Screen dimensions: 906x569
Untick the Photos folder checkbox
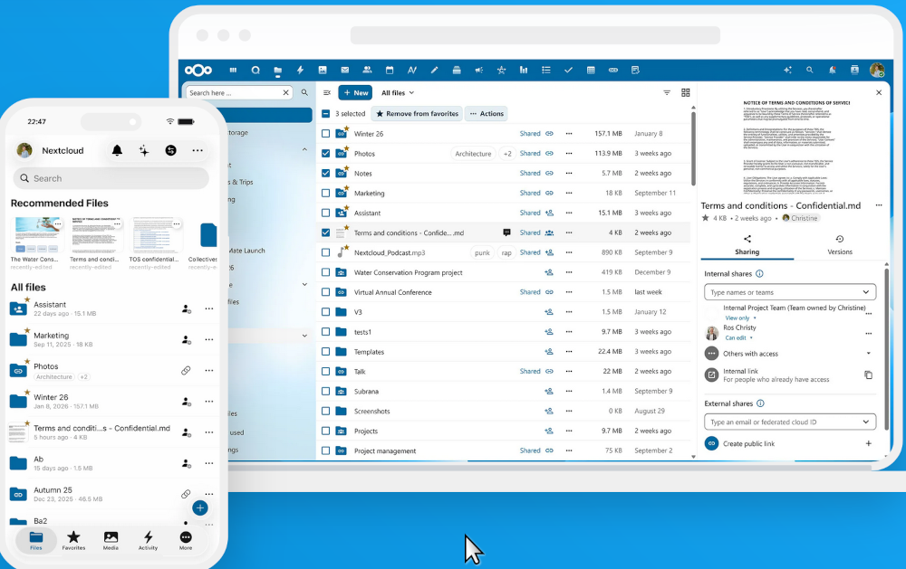[326, 154]
